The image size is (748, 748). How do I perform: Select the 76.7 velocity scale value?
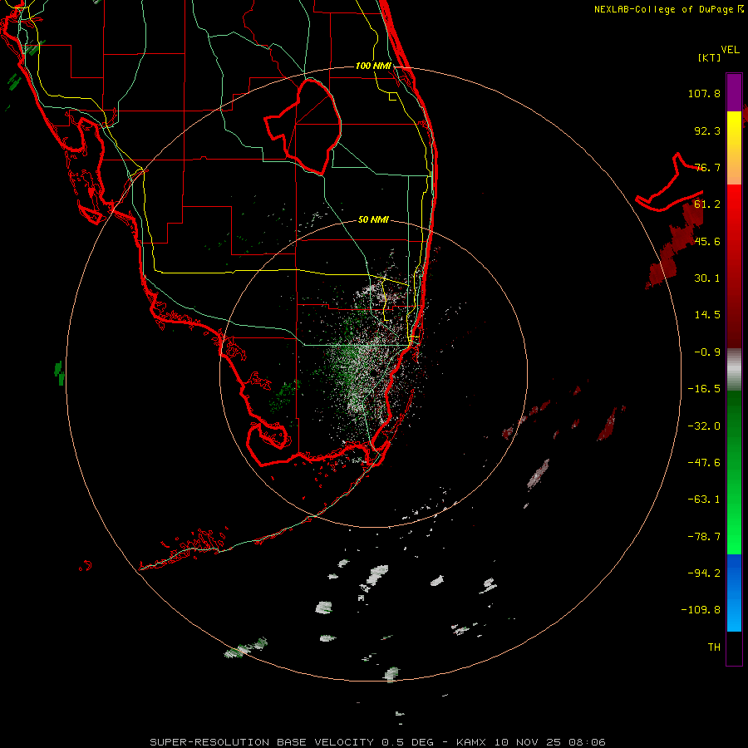707,167
